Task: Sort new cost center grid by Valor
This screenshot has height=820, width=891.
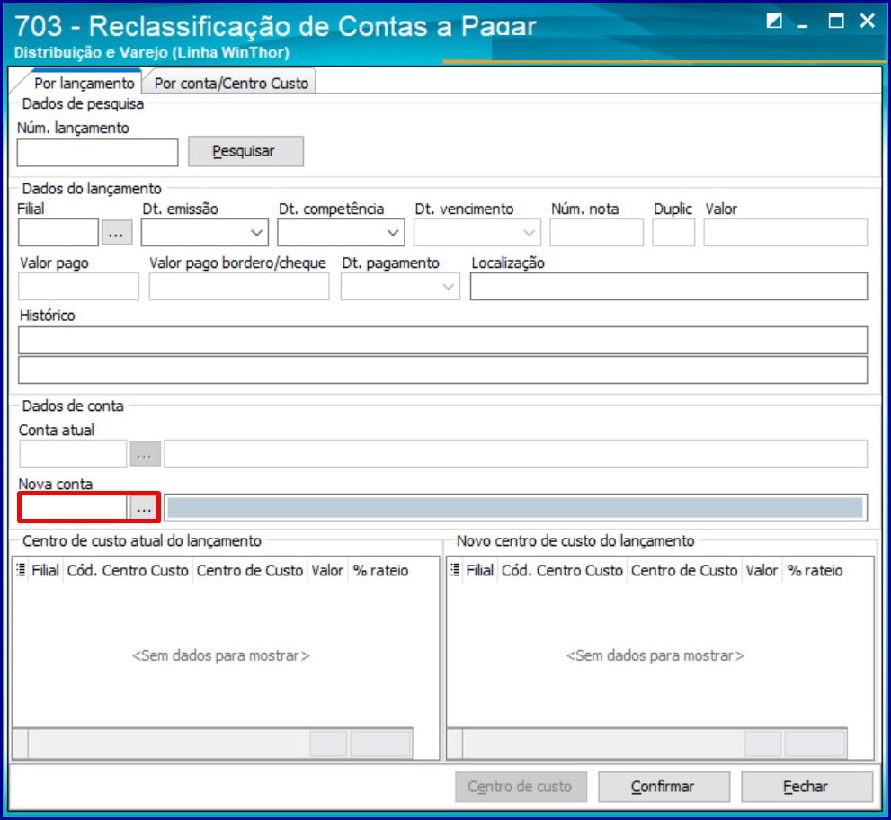Action: 762,570
